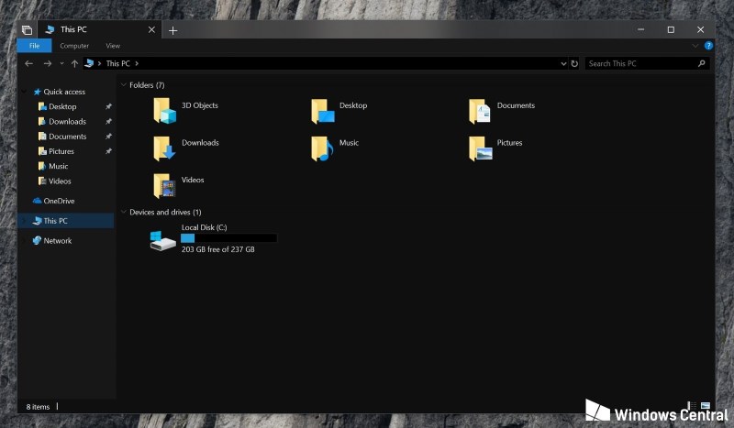Open the 3D Objects folder
This screenshot has height=428, width=734.
(166, 110)
